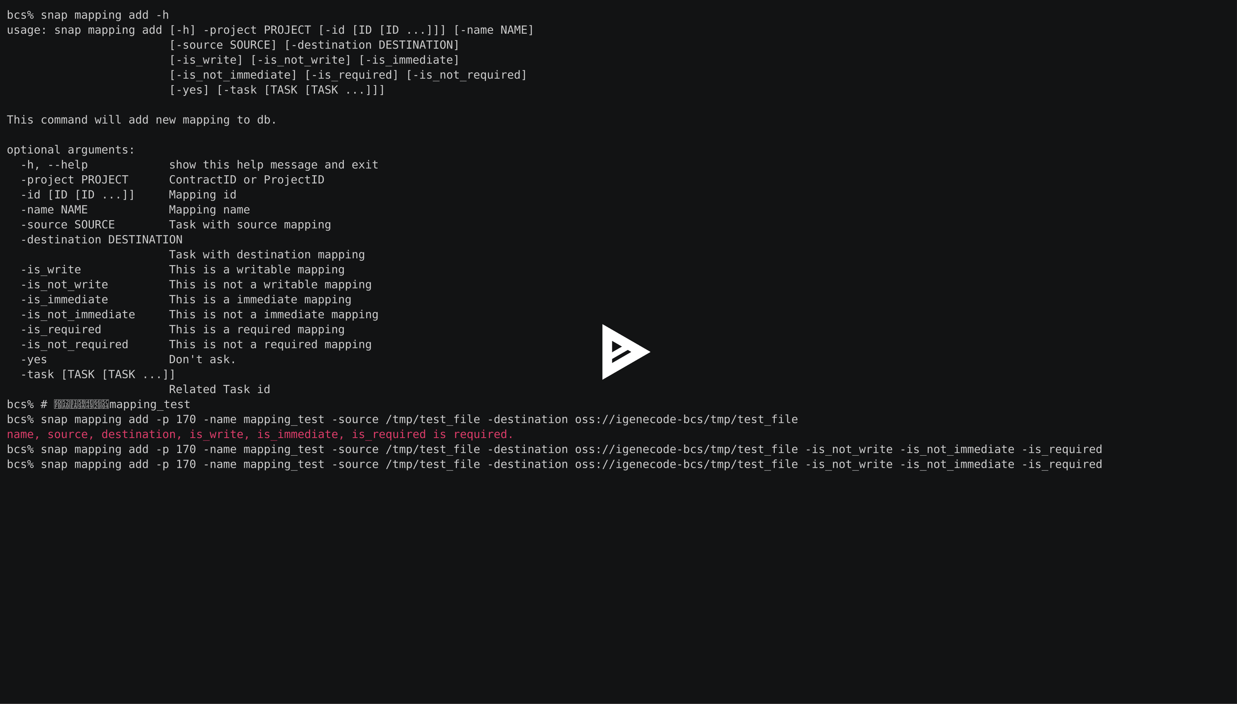Click the usage line starting '[-is_write]'
This screenshot has width=1237, height=704.
point(314,60)
